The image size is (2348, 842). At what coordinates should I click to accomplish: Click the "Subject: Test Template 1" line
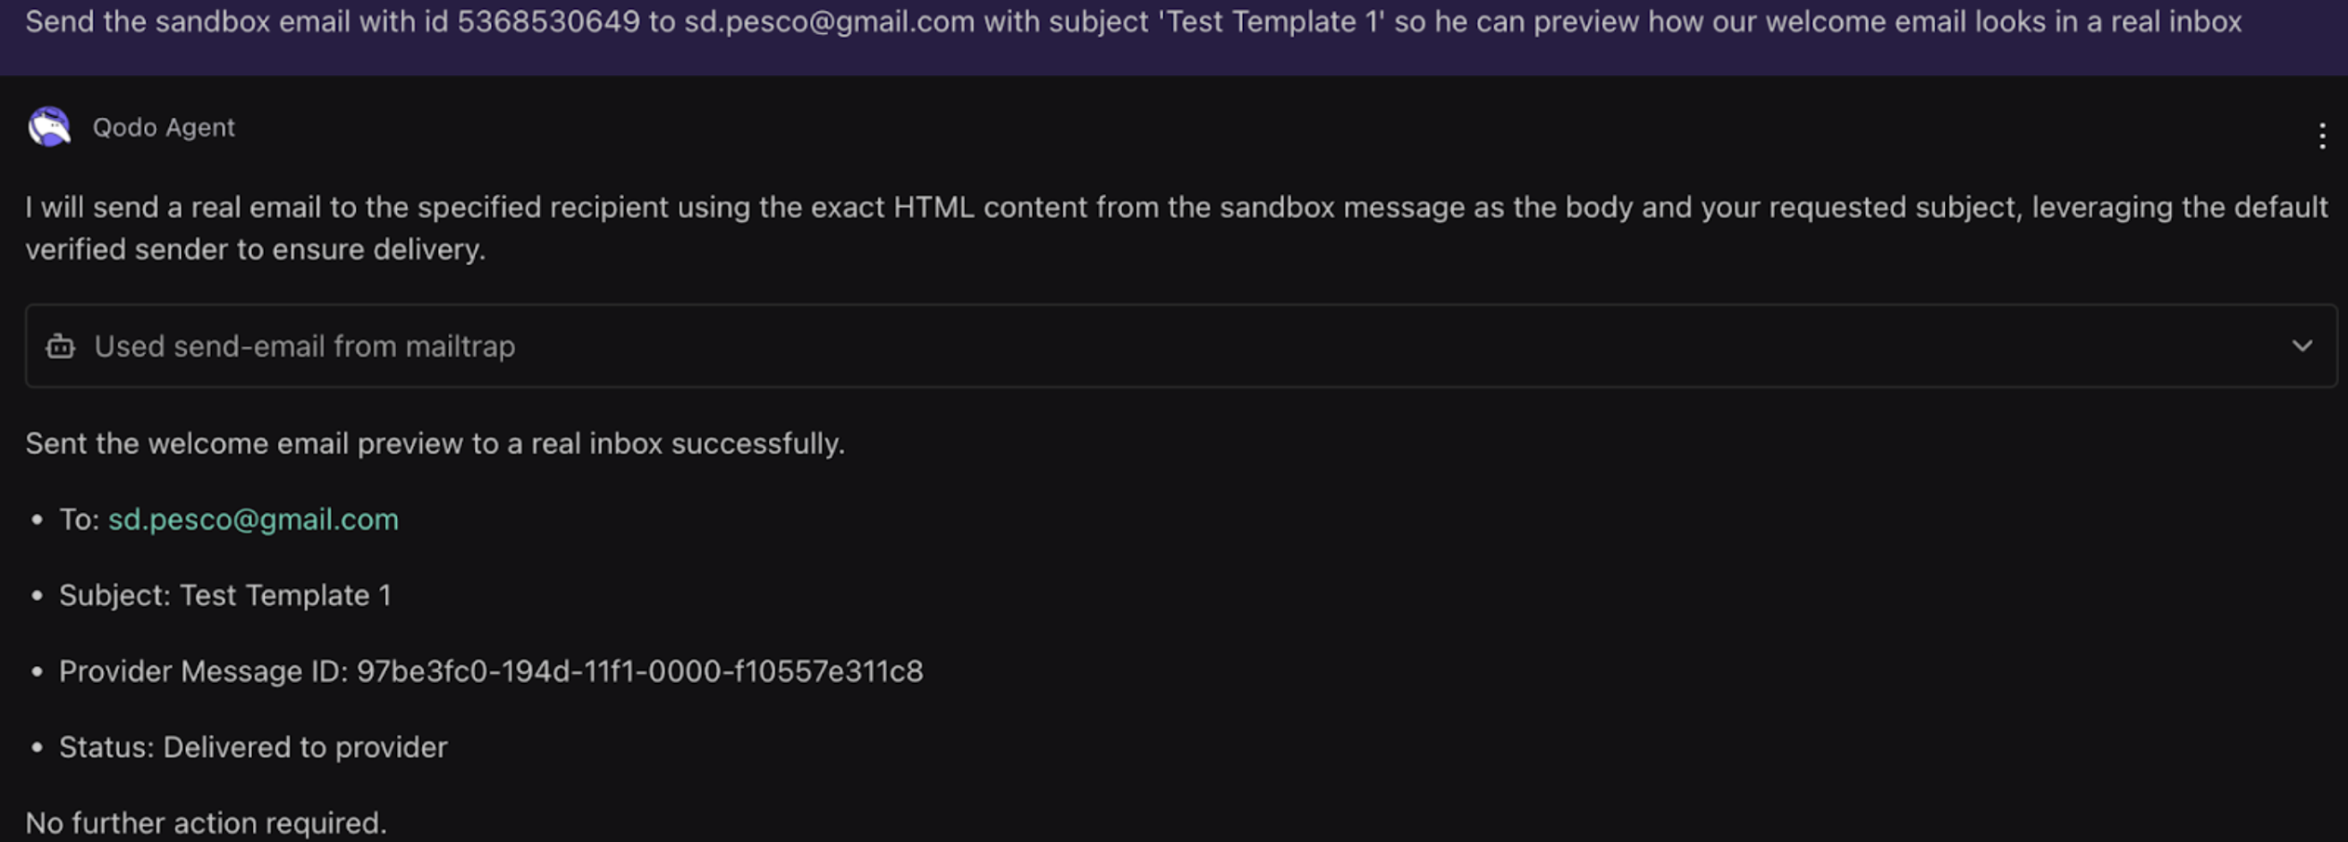point(225,595)
